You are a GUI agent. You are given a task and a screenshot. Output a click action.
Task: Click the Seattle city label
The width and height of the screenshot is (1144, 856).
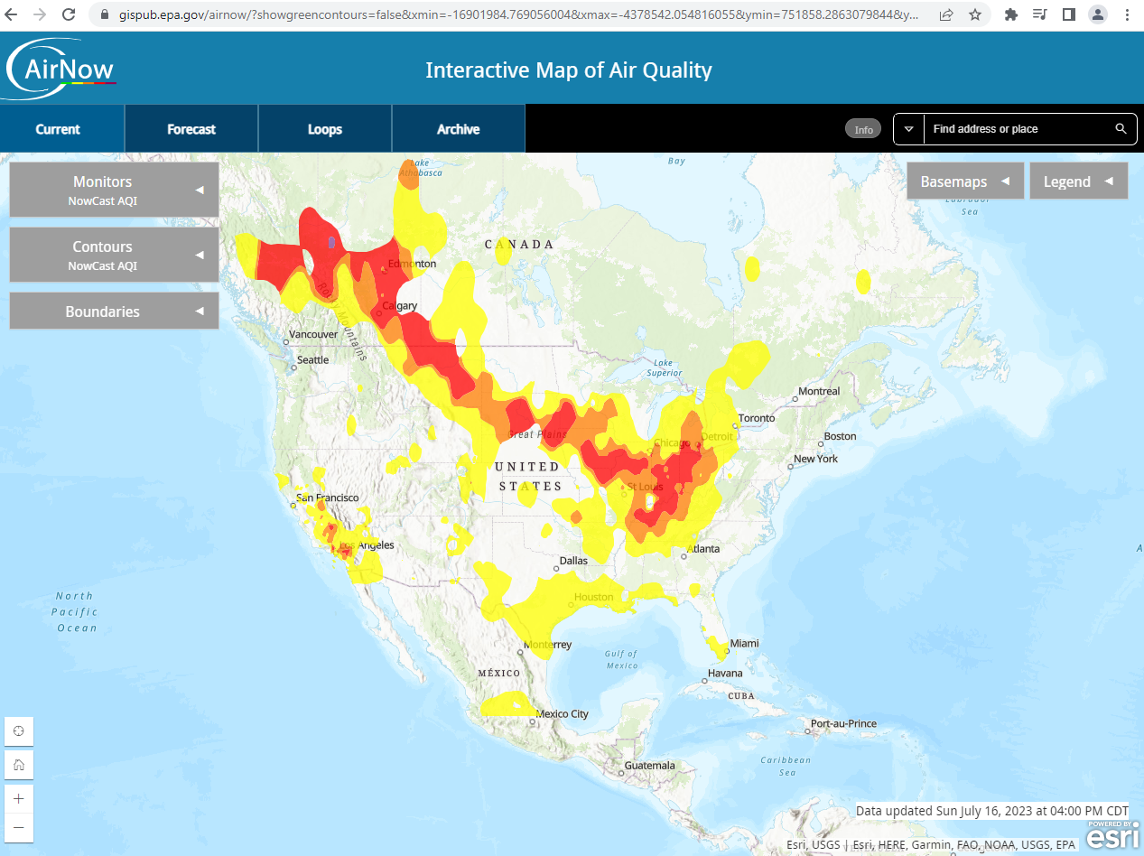tap(313, 360)
